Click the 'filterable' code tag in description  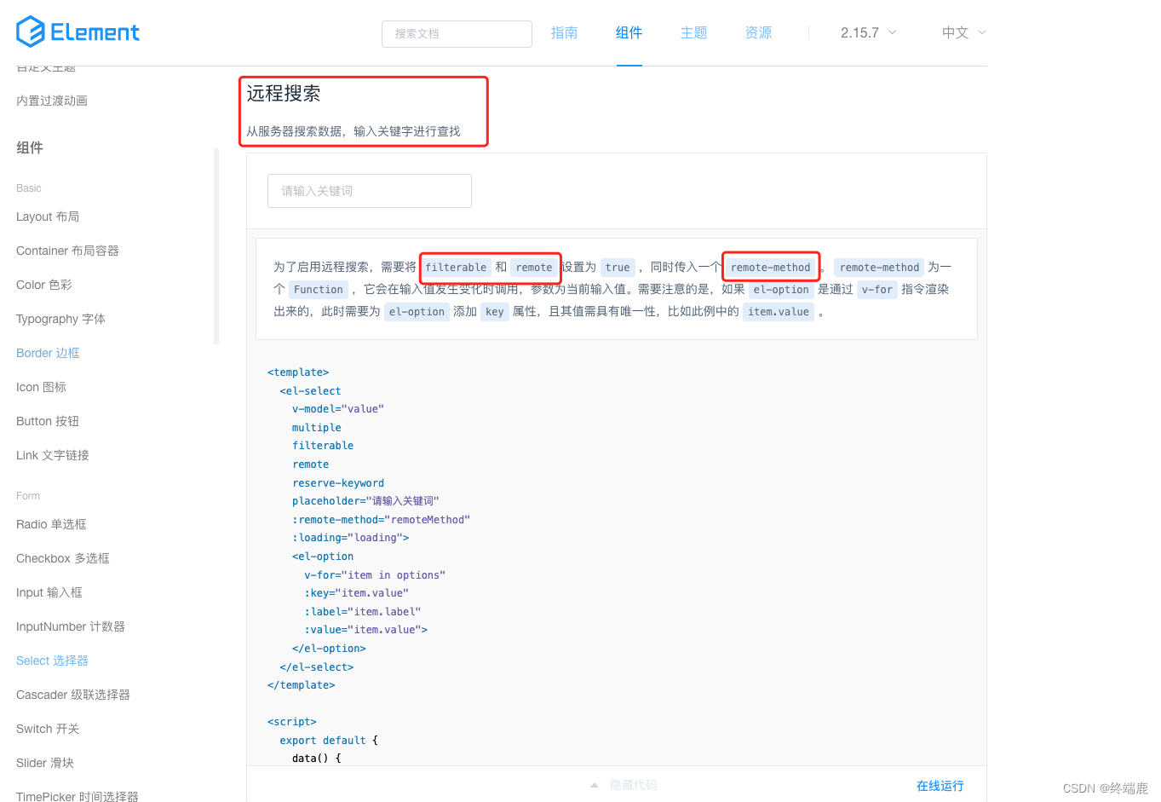[x=456, y=267]
